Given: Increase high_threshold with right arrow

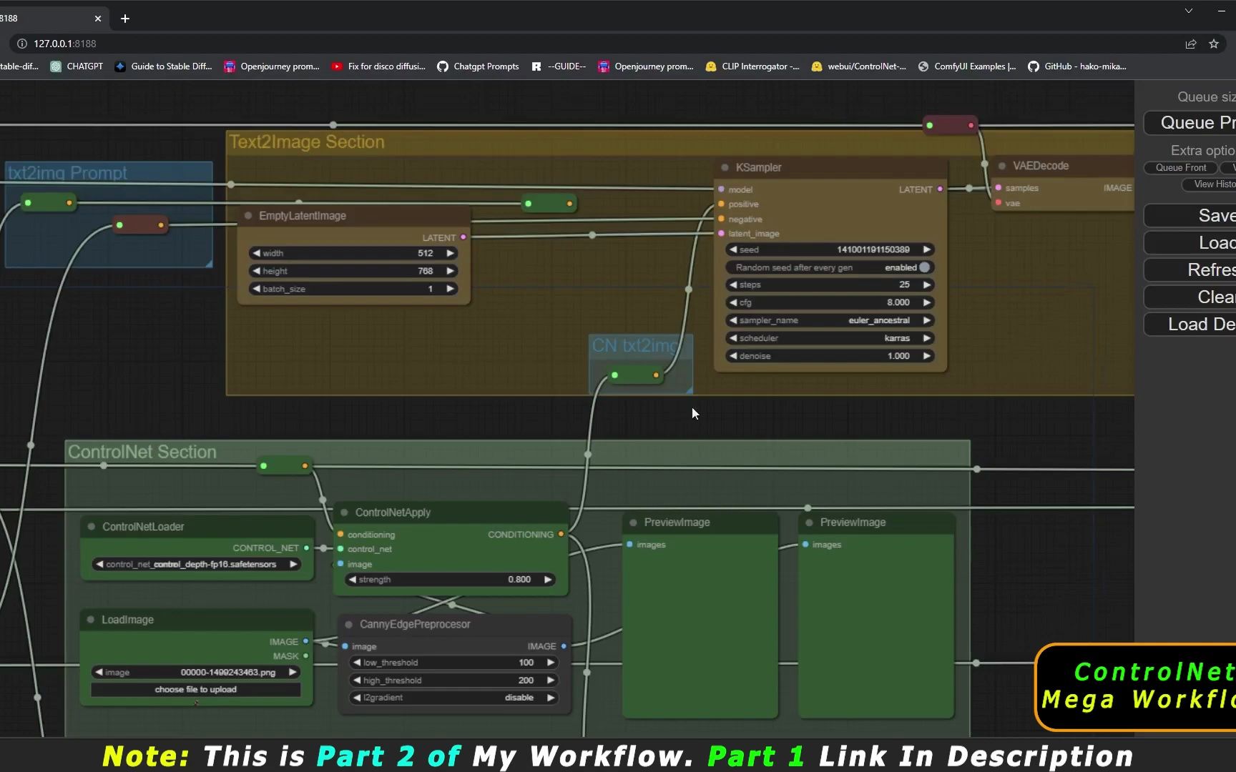Looking at the screenshot, I should click(x=551, y=681).
